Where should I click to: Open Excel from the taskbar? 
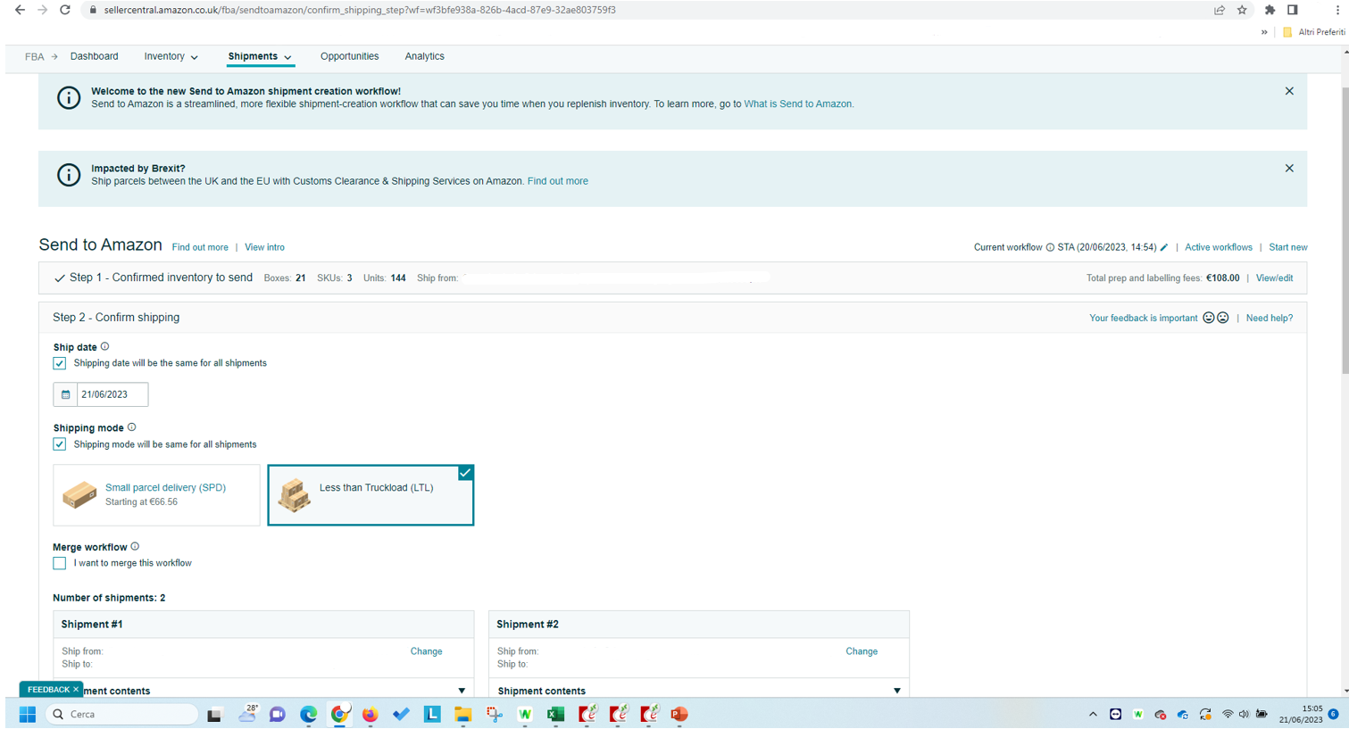(555, 714)
